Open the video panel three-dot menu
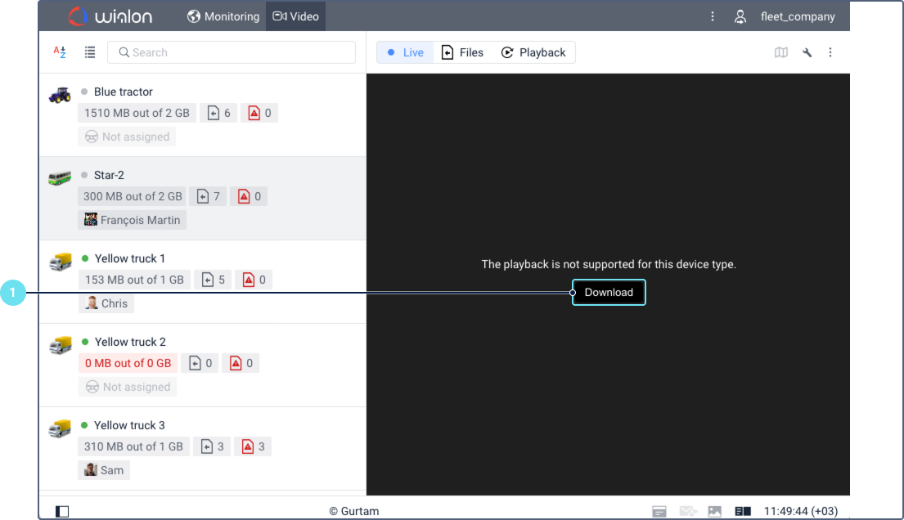This screenshot has height=520, width=904. coord(830,52)
